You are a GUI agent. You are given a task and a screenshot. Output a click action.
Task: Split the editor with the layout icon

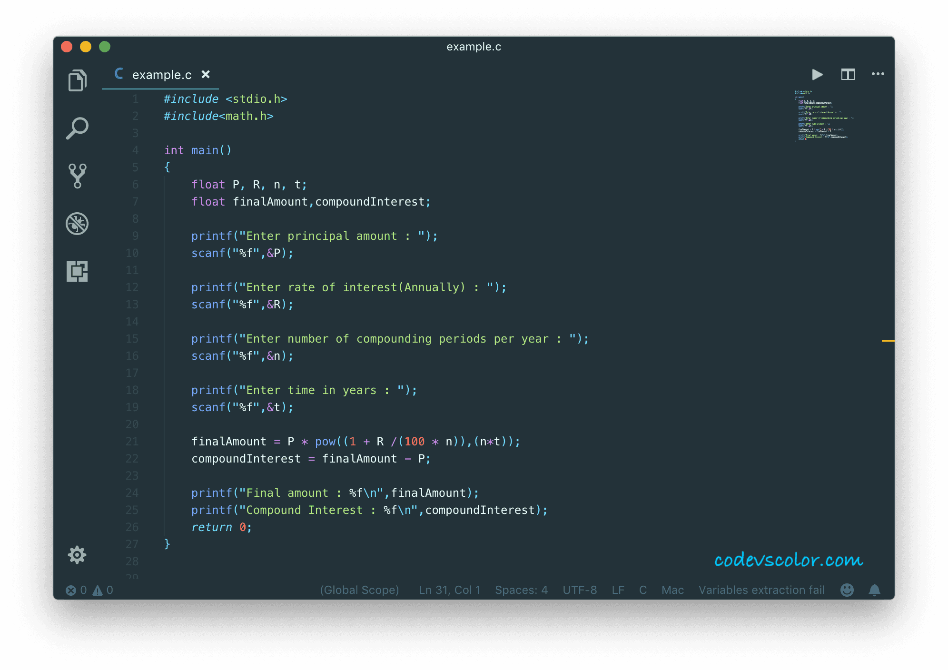848,75
